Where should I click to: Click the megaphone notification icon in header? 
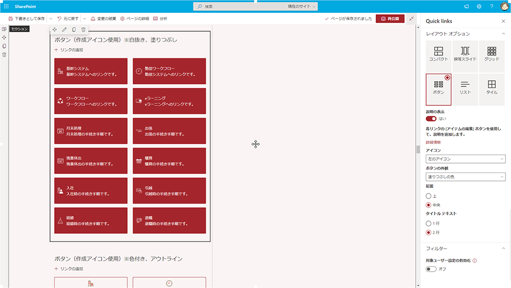[x=466, y=6]
